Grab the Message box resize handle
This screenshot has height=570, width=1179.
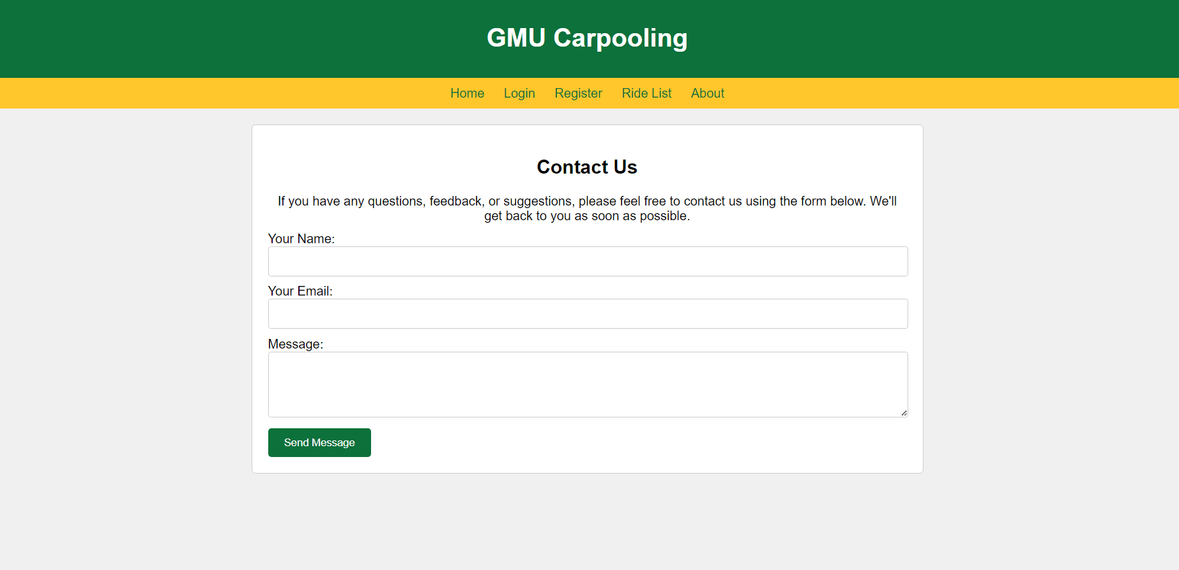904,413
